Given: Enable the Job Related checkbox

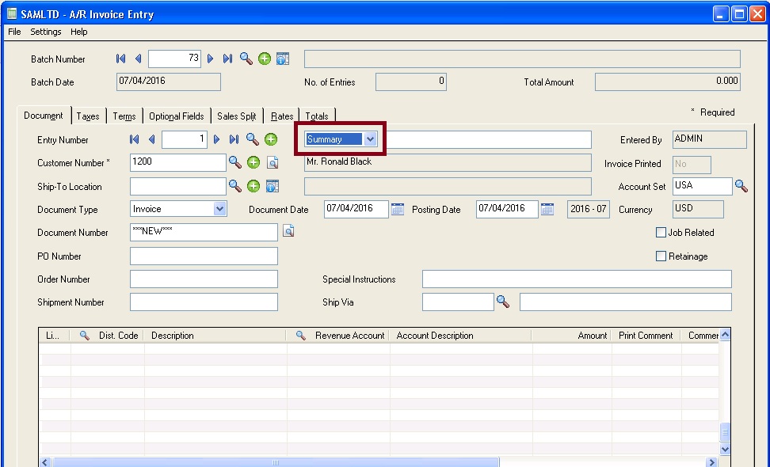Looking at the screenshot, I should [661, 233].
